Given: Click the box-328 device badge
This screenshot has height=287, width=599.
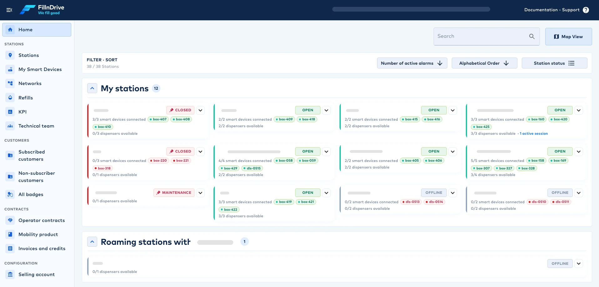Looking at the screenshot, I should pyautogui.click(x=526, y=168).
